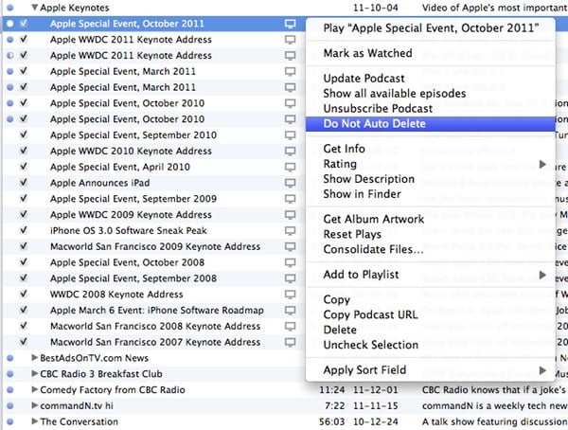568x430 pixels.
Task: Expand Comedy Factory from CBC Radio podcast
Action: coord(35,390)
